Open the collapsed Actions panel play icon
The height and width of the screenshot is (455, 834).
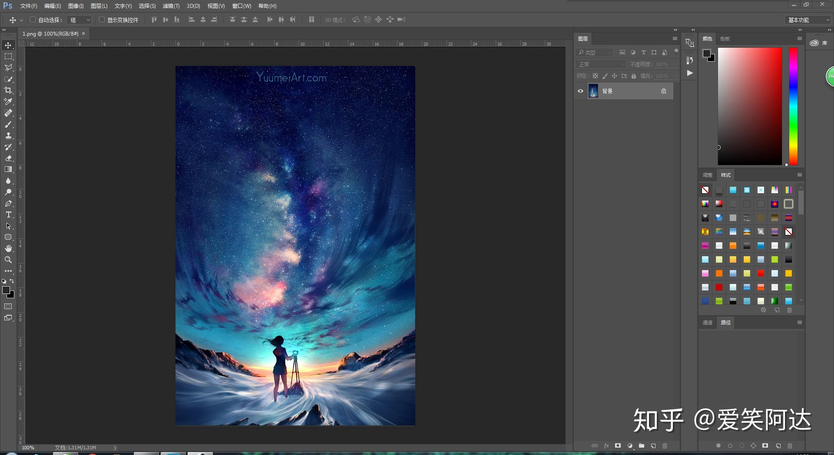690,73
